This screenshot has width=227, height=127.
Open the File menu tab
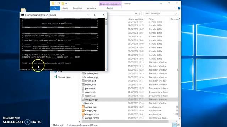(x=55, y=8)
